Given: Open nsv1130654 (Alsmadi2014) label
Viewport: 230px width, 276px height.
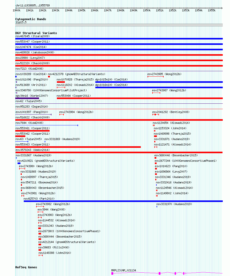Looking at the screenshot, I should (171, 123).
